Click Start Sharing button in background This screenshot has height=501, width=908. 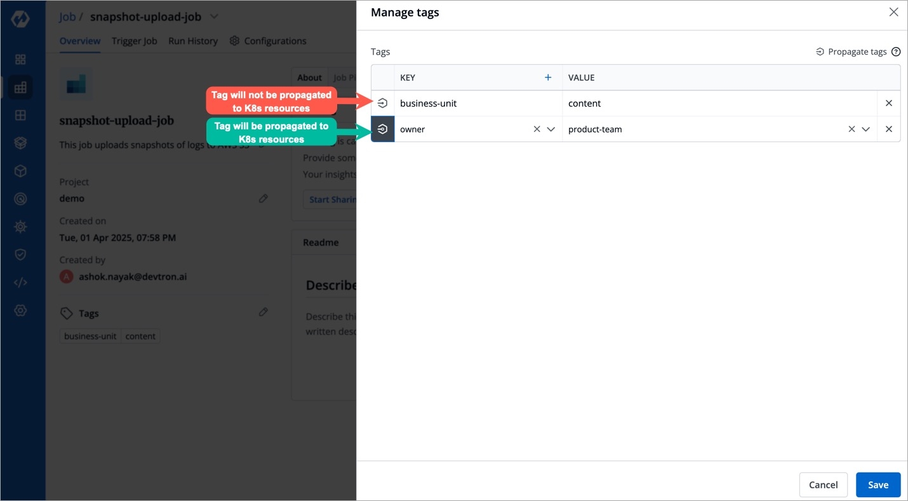tap(330, 199)
